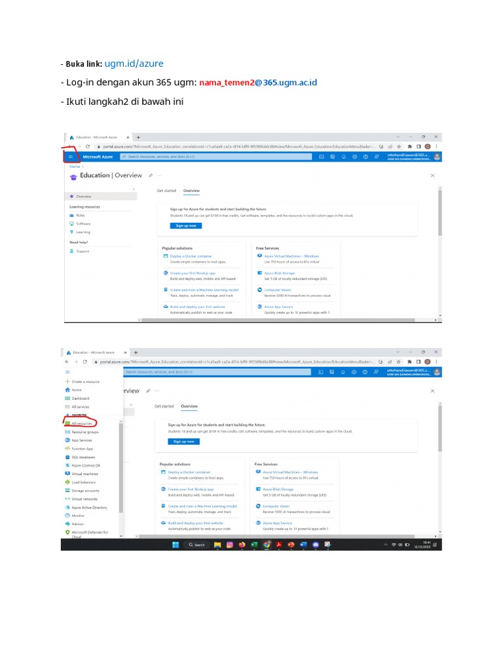Screen dimensions: 503x671
Task: Open Software under Learning resources
Action: tap(83, 224)
